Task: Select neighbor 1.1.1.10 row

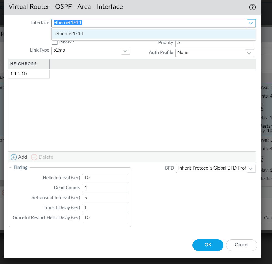Action: pyautogui.click(x=29, y=74)
